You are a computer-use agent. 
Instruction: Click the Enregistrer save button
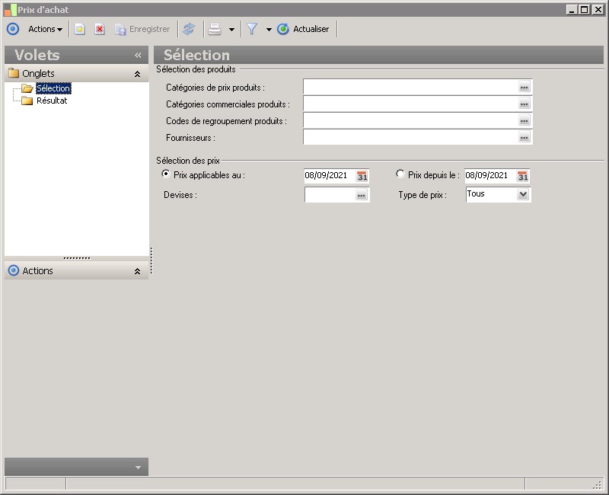[142, 29]
